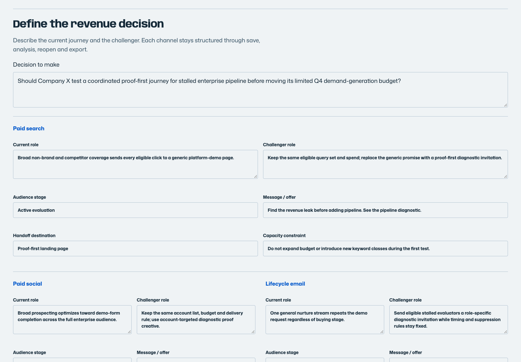Edit Paid social Current role text box
This screenshot has width=521, height=362.
pos(72,320)
